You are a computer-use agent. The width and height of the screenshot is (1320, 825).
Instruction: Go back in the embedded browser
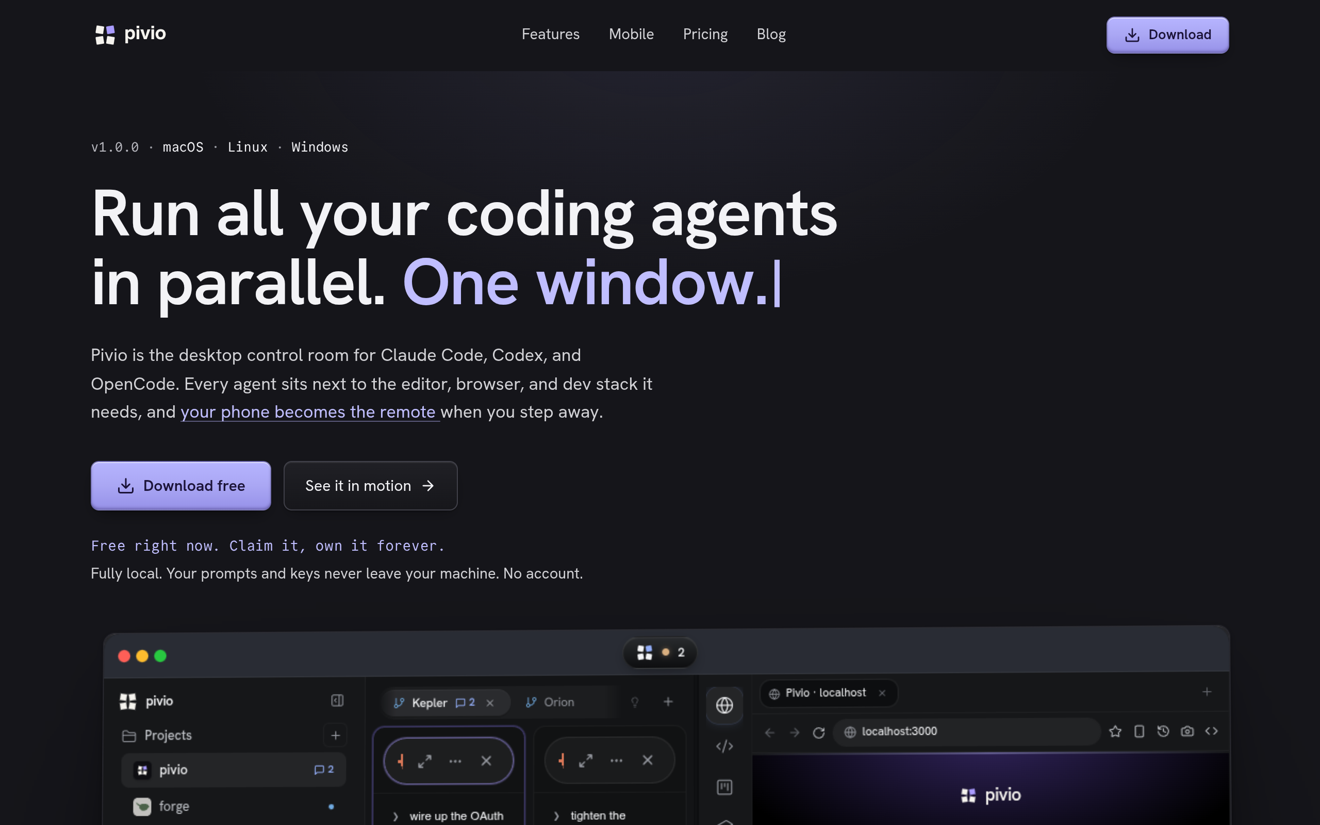pos(770,732)
